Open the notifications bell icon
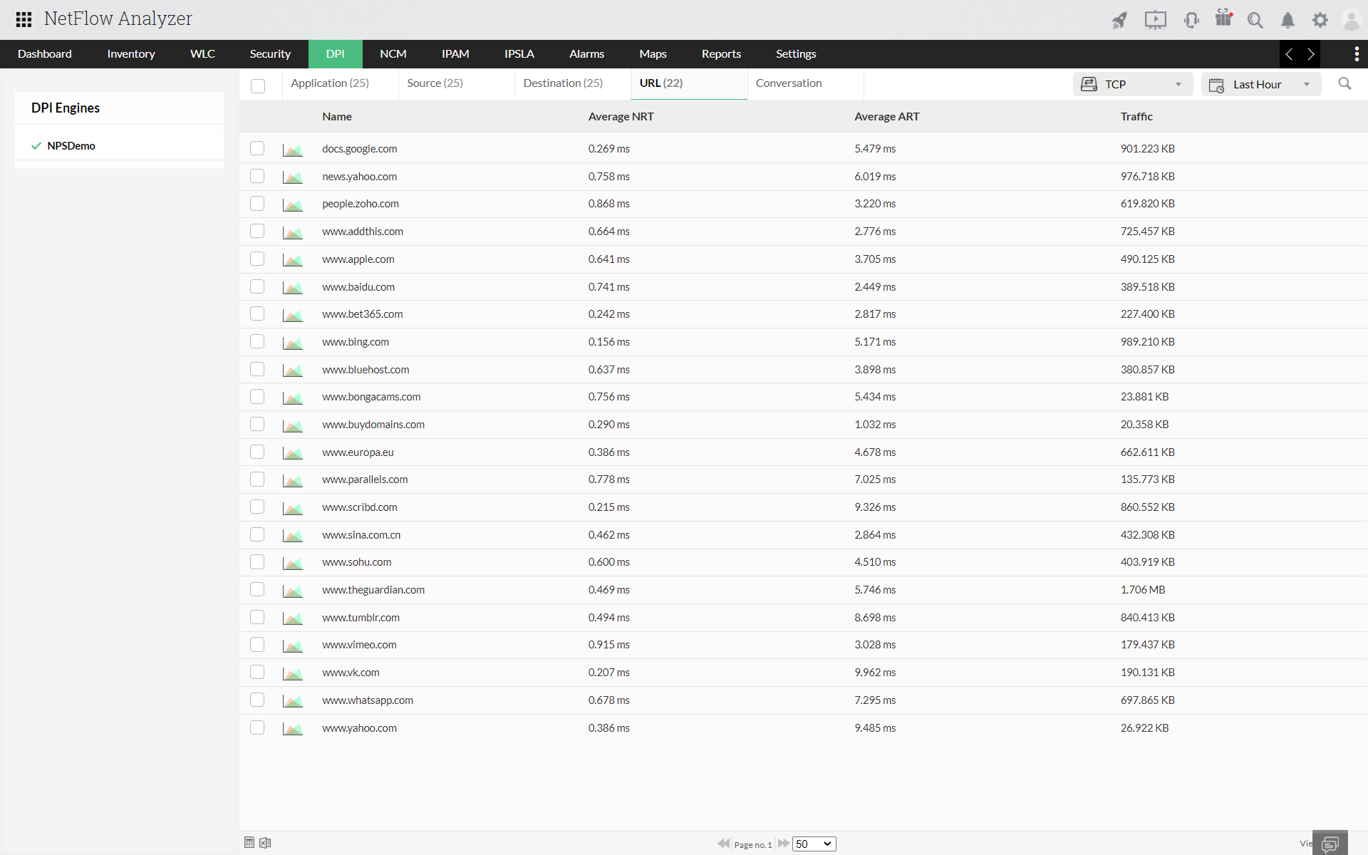The width and height of the screenshot is (1368, 855). 1287,20
